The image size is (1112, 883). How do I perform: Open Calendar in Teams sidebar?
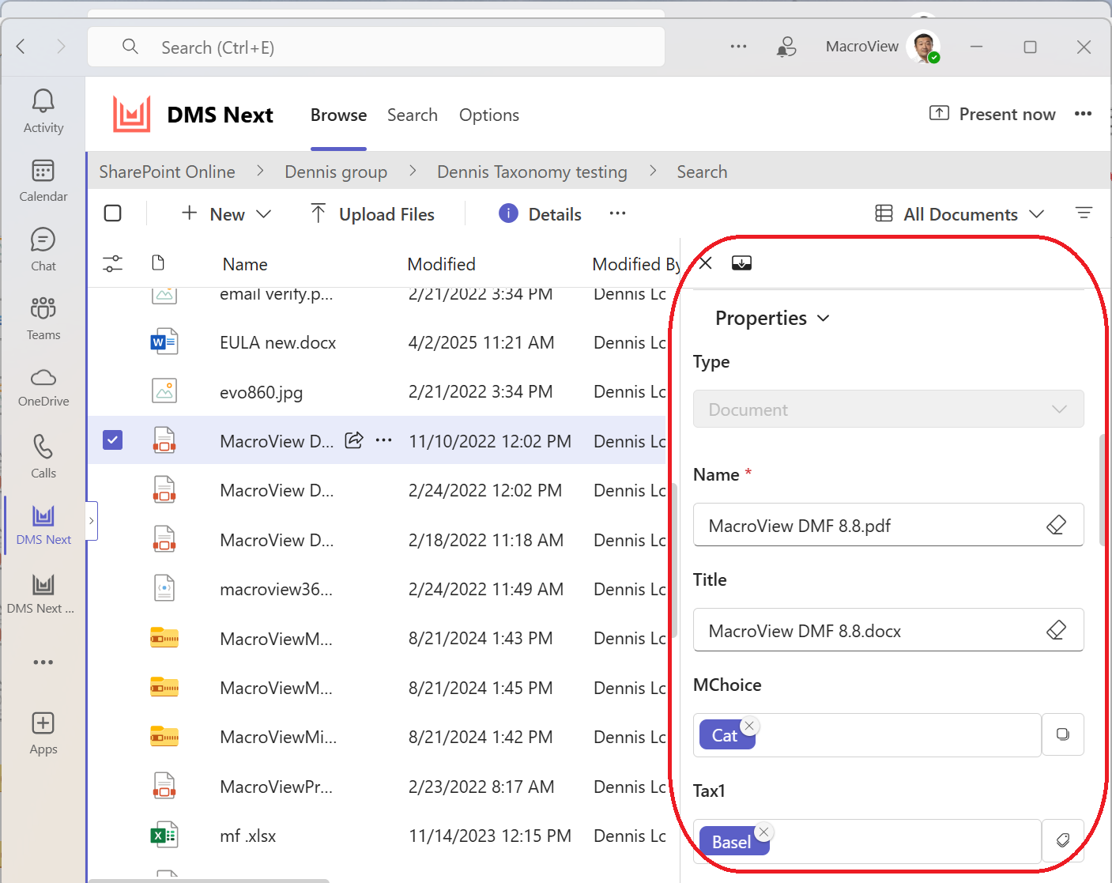[x=43, y=181]
